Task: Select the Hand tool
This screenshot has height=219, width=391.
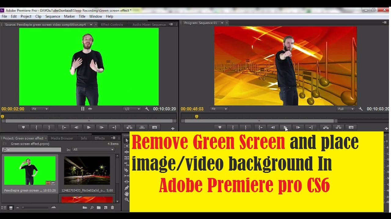Action: click(127, 194)
